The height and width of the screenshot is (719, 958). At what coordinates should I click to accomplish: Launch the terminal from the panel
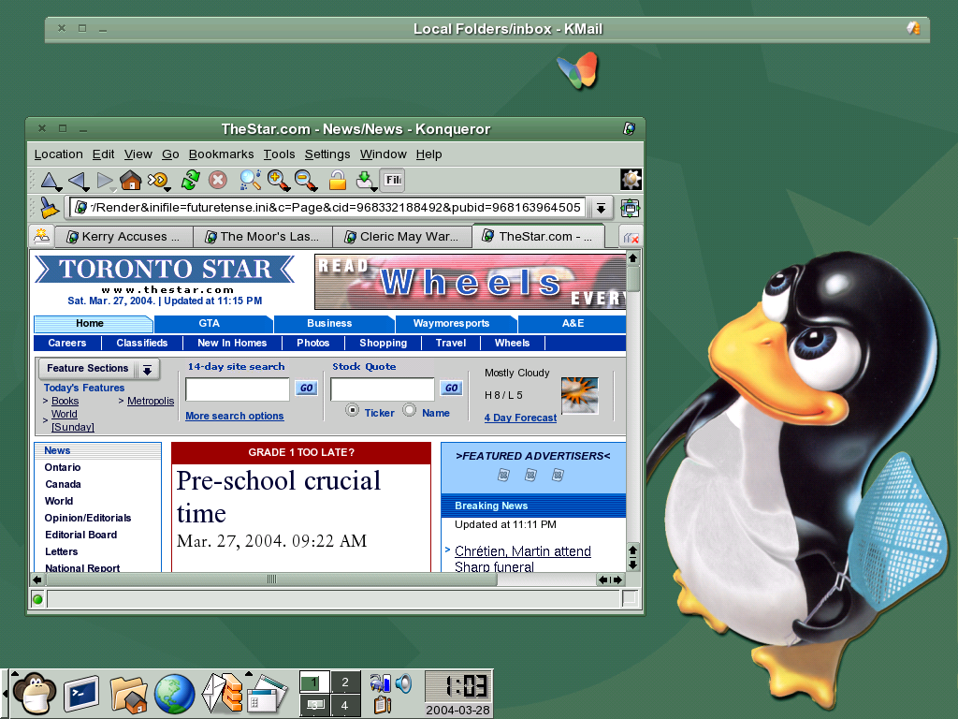coord(81,694)
